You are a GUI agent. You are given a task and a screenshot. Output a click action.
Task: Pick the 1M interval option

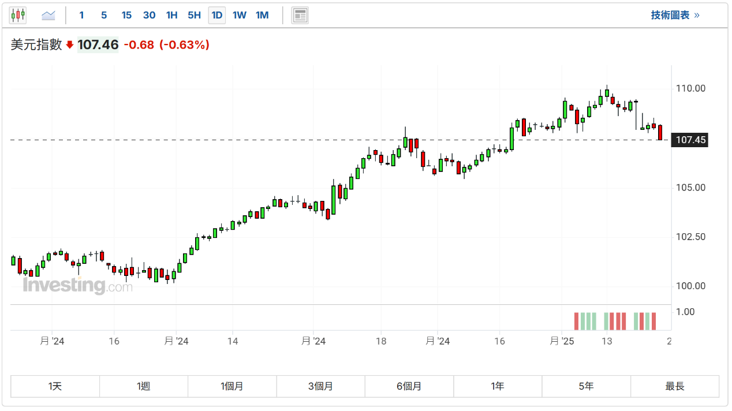pos(262,16)
